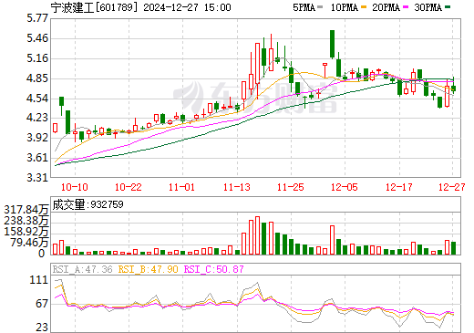Click date axis label 10-10
The width and height of the screenshot is (474, 333).
[x=75, y=187]
